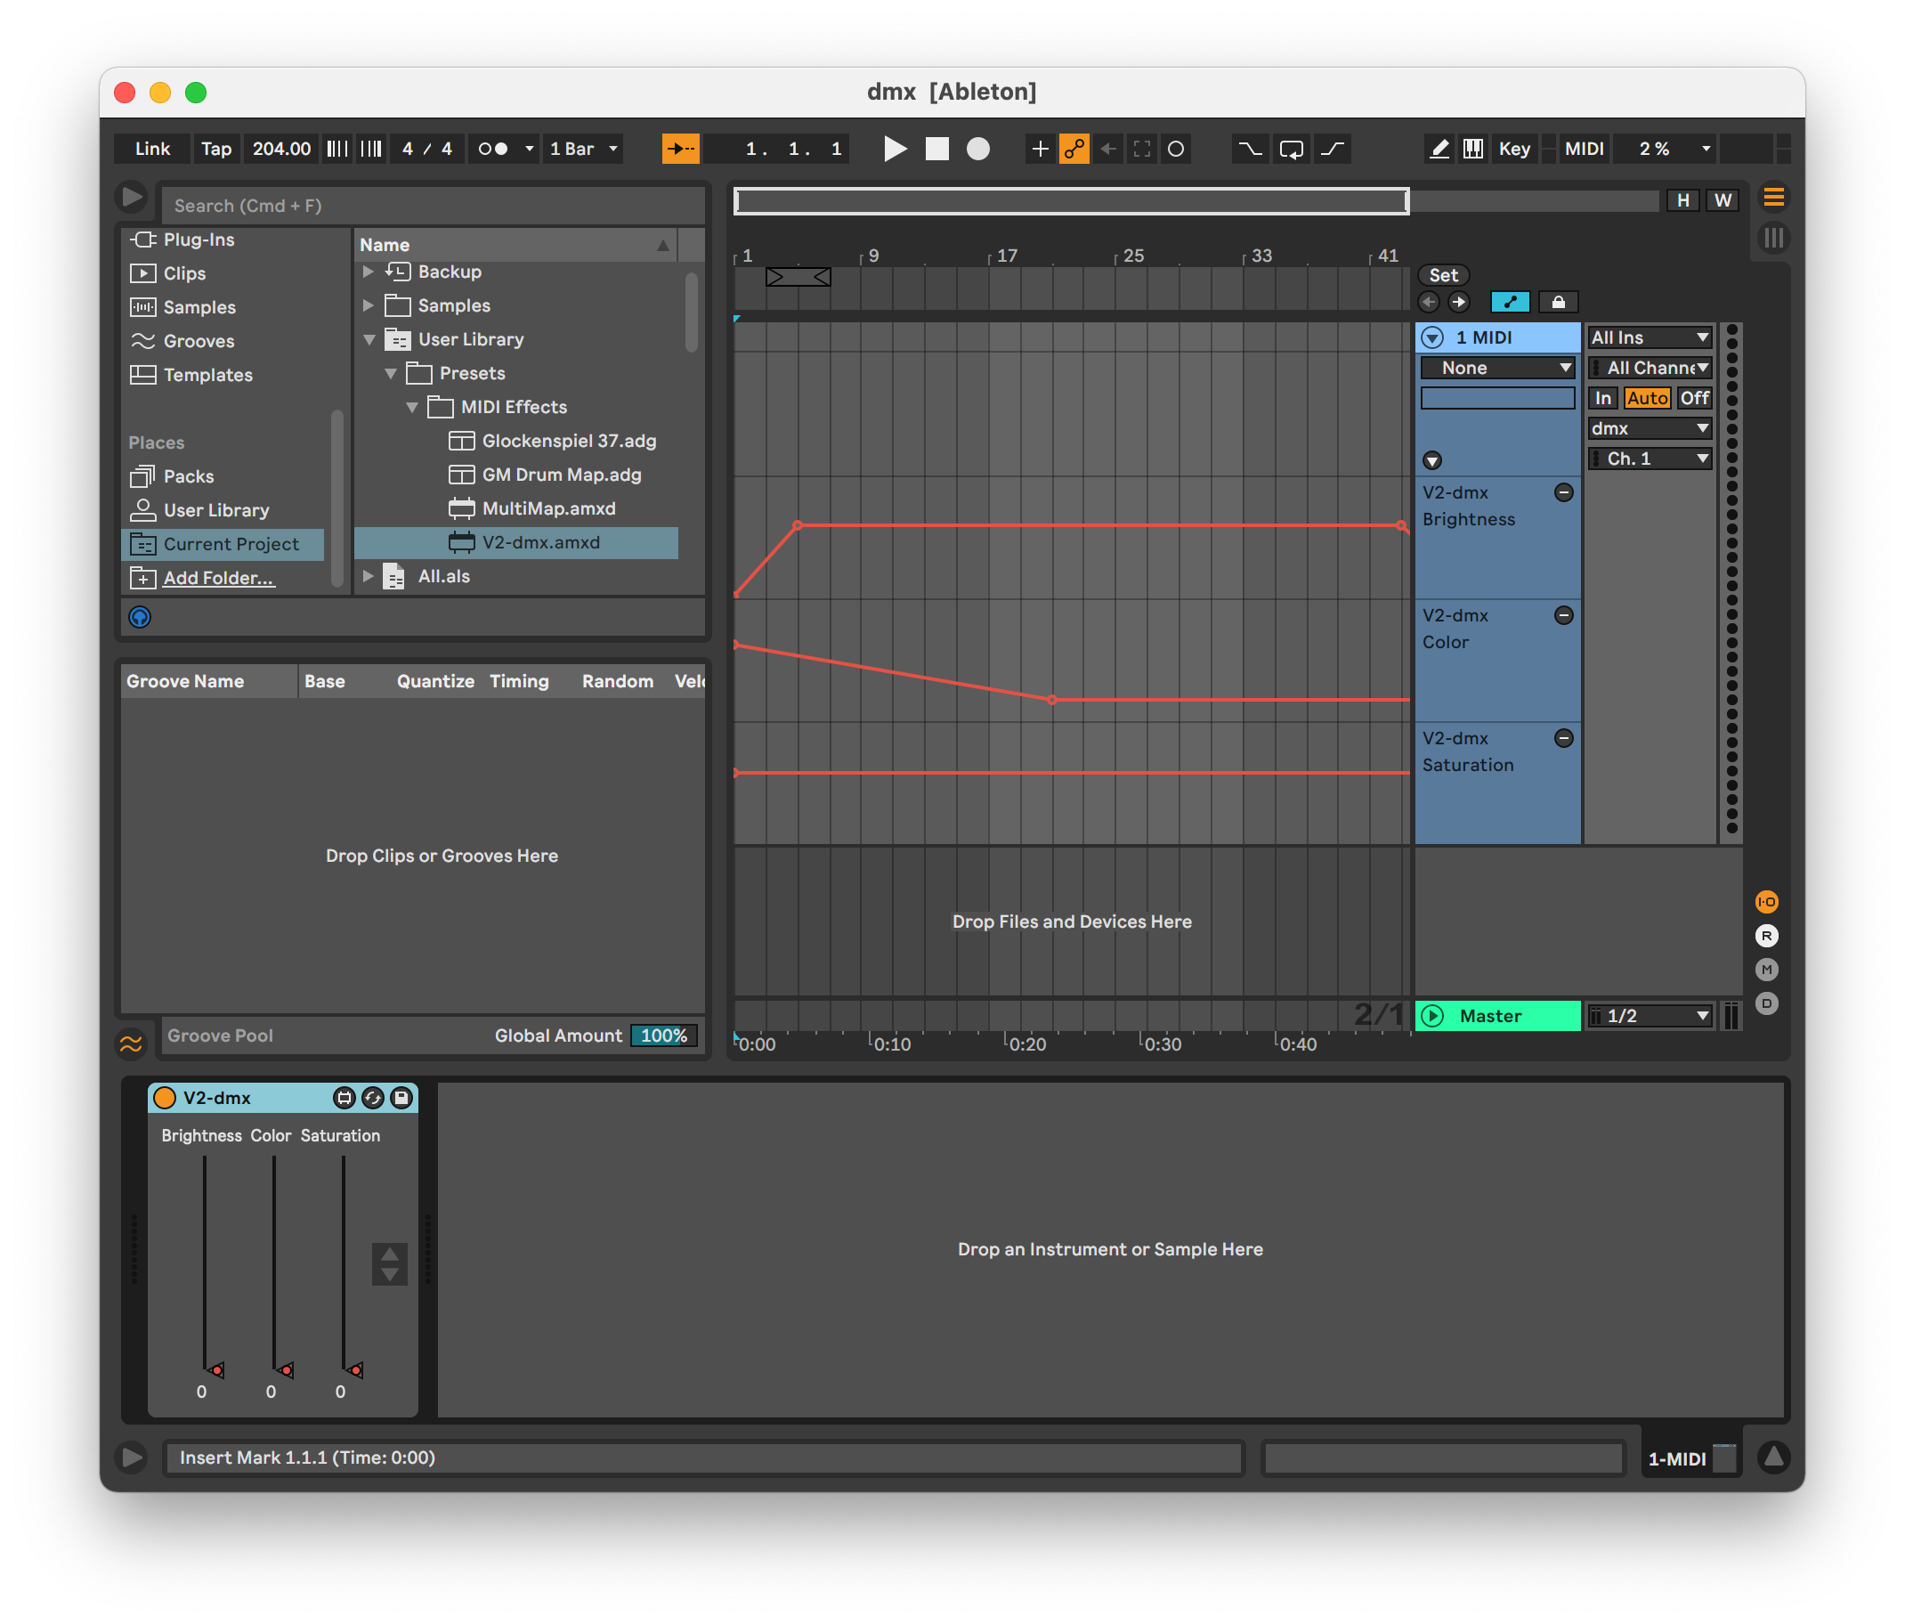Toggle the Groove Pool wave icon
The height and width of the screenshot is (1624, 1905).
tap(132, 1043)
